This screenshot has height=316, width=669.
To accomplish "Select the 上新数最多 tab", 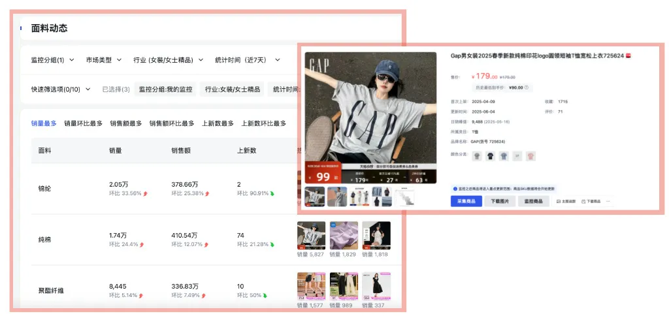I will point(218,123).
